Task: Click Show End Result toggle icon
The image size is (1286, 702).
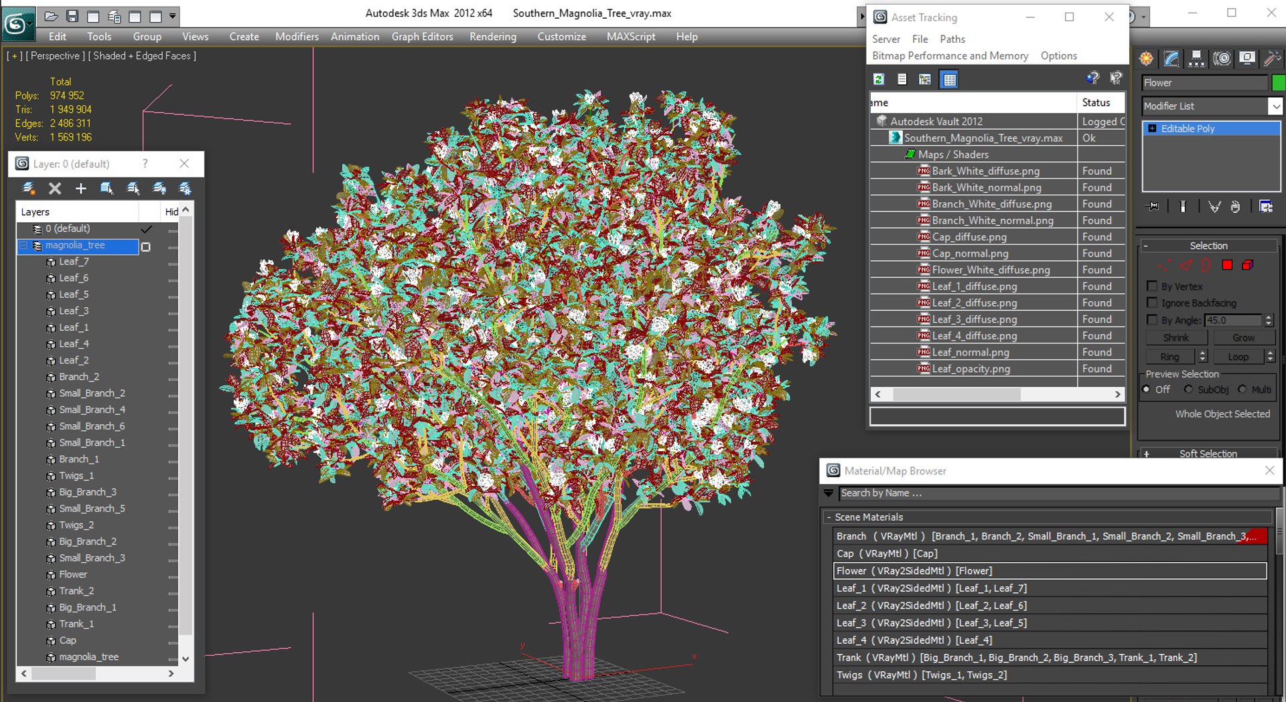Action: tap(1183, 206)
